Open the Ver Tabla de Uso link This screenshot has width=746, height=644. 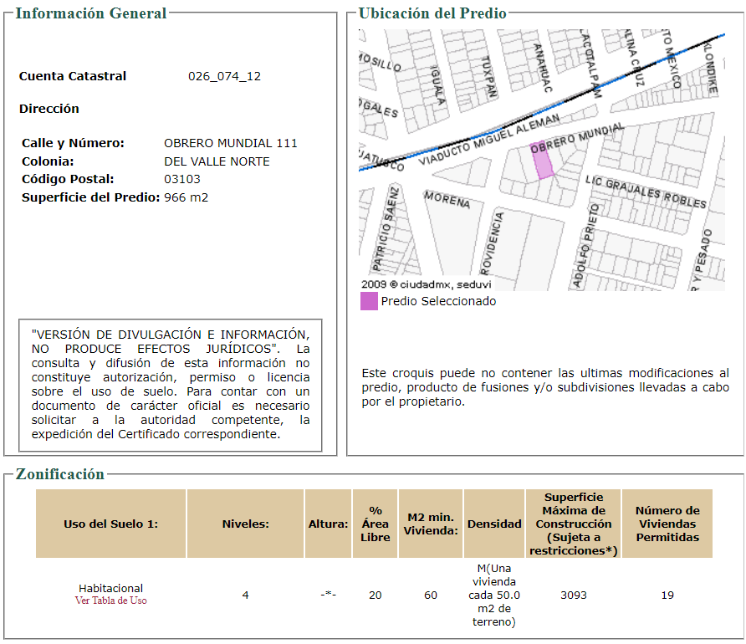[111, 601]
